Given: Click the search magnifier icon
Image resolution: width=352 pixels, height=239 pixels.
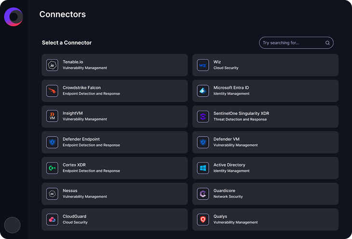Looking at the screenshot, I should coord(327,43).
